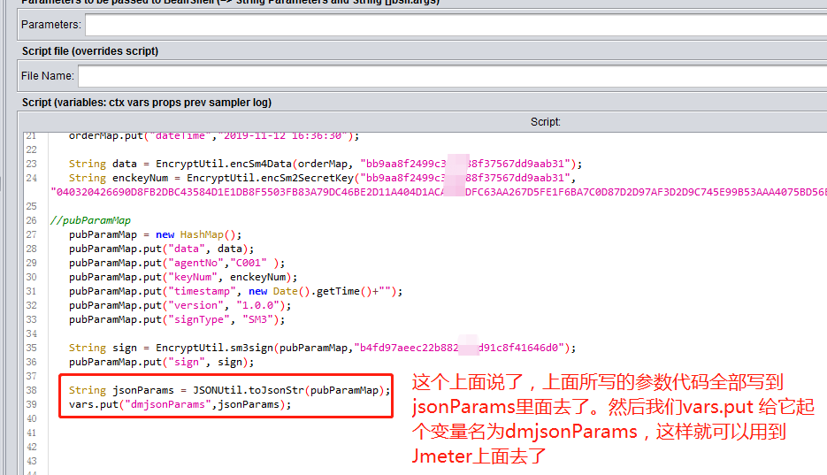
Task: Click the 'String data = EncryptUtil.encSm4Data' line
Action: pyautogui.click(x=325, y=164)
